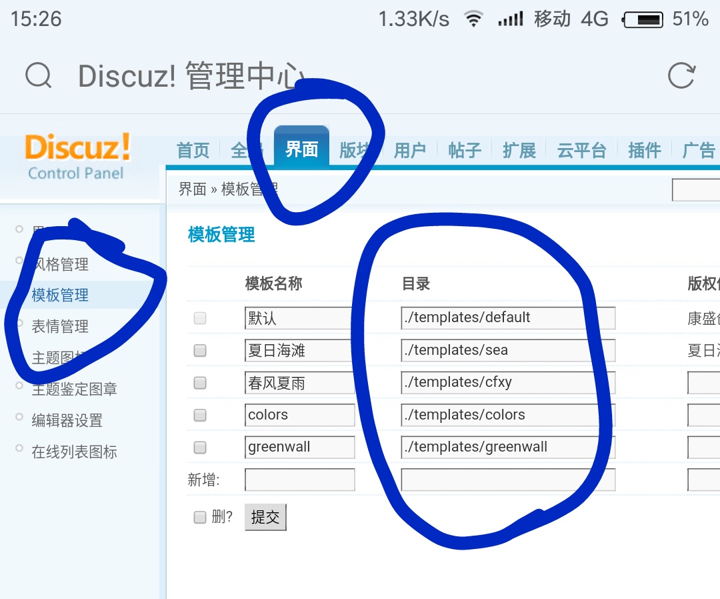Open the 首页 navigation tab

point(193,151)
